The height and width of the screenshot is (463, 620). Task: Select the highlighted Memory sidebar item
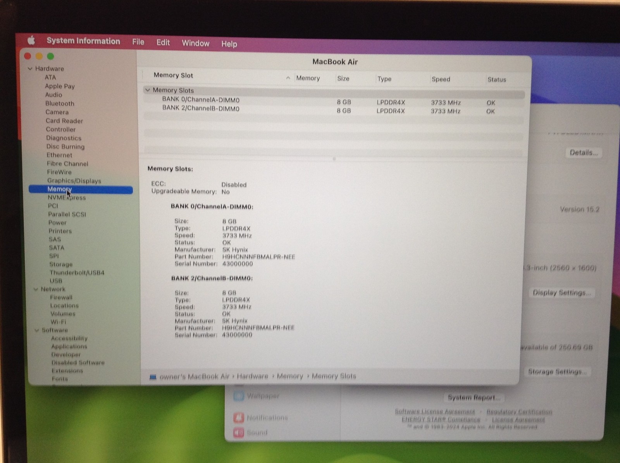coord(81,189)
